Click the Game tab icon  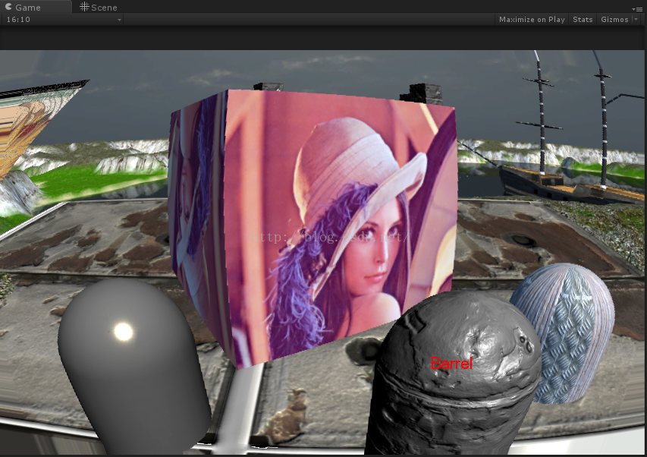[8, 7]
